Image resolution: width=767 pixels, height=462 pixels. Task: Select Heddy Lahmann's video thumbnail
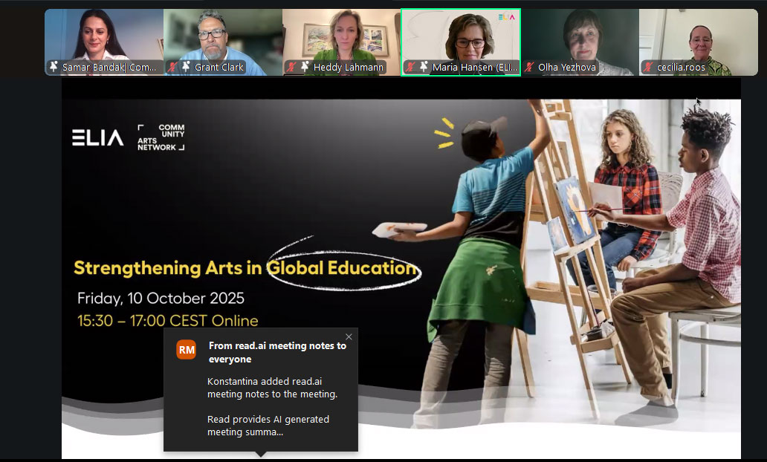(x=342, y=37)
